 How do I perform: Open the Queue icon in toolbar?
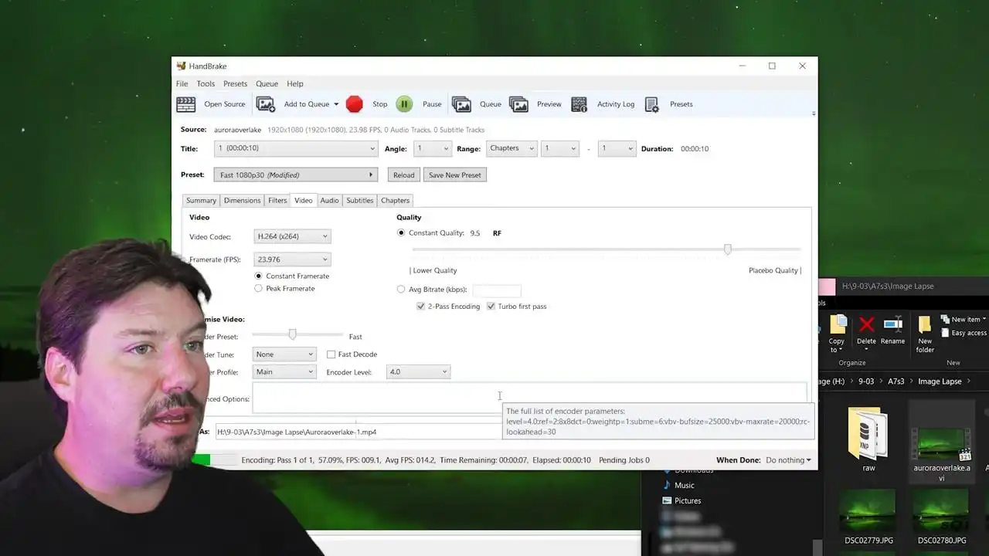[x=461, y=104]
